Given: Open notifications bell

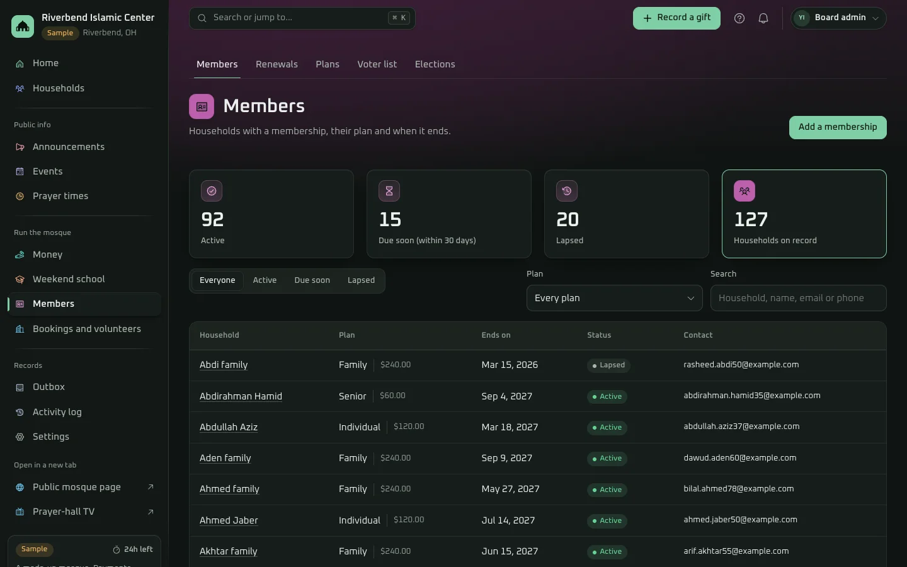Looking at the screenshot, I should point(763,18).
